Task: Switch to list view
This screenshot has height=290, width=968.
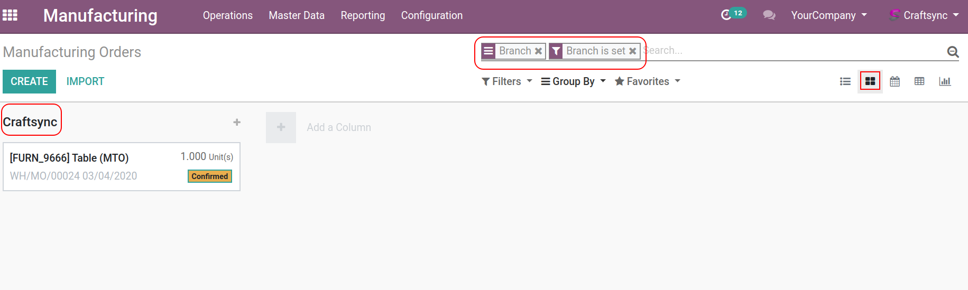Action: (845, 81)
